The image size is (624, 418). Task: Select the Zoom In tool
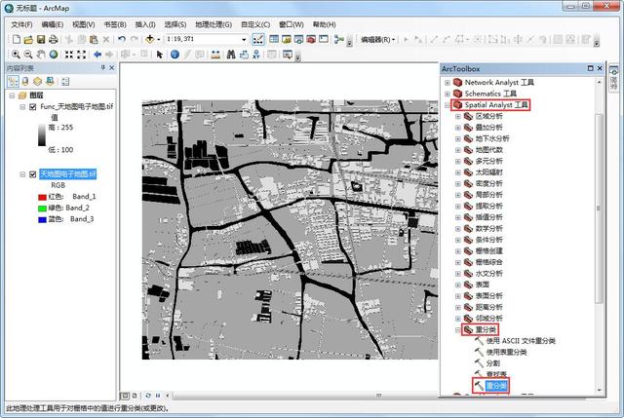(x=16, y=55)
